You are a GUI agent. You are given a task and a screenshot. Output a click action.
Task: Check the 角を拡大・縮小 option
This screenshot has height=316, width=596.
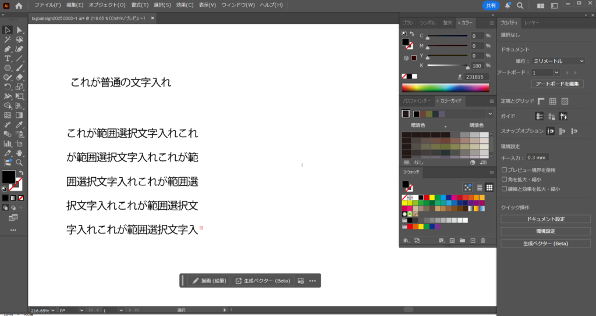click(x=505, y=179)
